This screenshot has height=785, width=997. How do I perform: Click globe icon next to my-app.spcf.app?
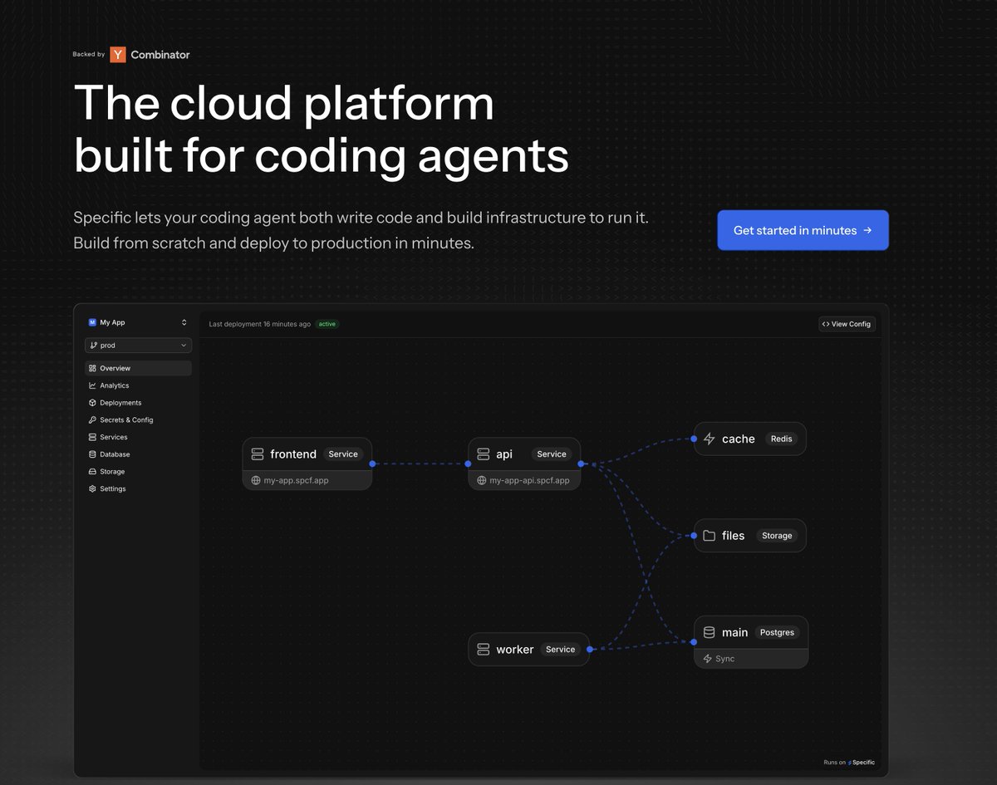(256, 480)
